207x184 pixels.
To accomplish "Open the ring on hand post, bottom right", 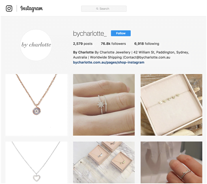I will pos(171,162).
